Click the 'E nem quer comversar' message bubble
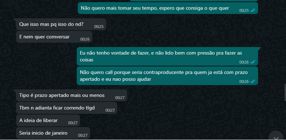Image resolution: width=286 pixels, height=140 pixels. coord(54,37)
